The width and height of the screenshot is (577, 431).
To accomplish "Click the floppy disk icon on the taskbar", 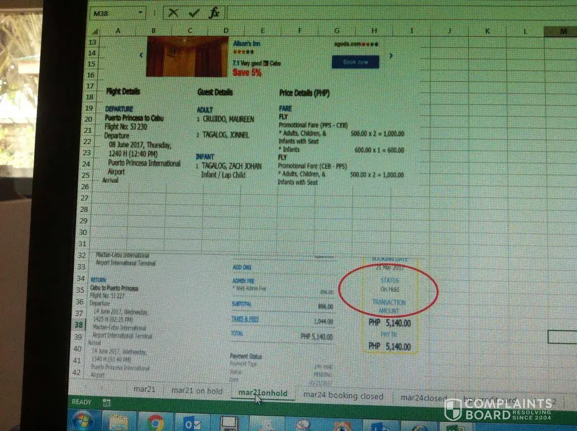I will [x=230, y=424].
